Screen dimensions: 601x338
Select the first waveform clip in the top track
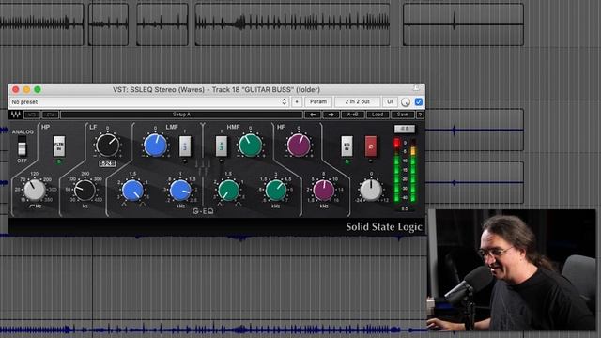click(41, 24)
